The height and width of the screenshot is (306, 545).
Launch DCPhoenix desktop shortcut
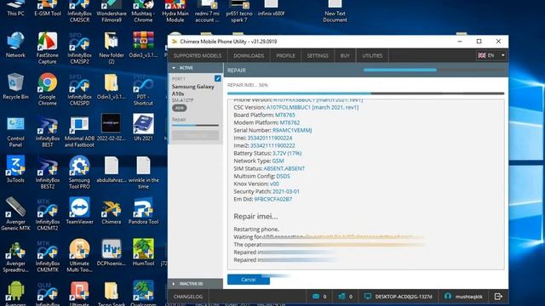pyautogui.click(x=112, y=252)
